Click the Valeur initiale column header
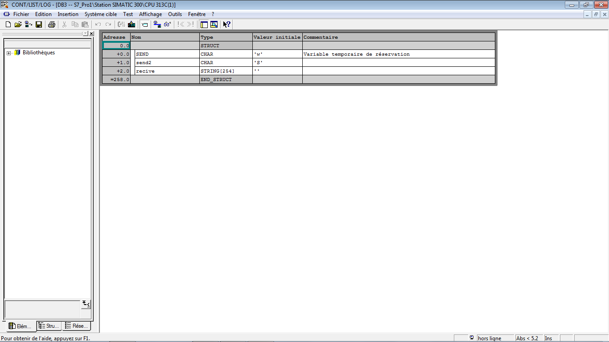The width and height of the screenshot is (609, 342). 277,37
